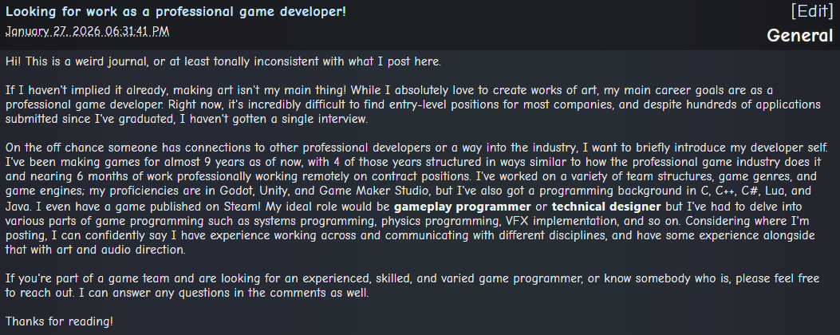Click the January 27, 2026 timestamp
840x335 pixels.
click(88, 31)
